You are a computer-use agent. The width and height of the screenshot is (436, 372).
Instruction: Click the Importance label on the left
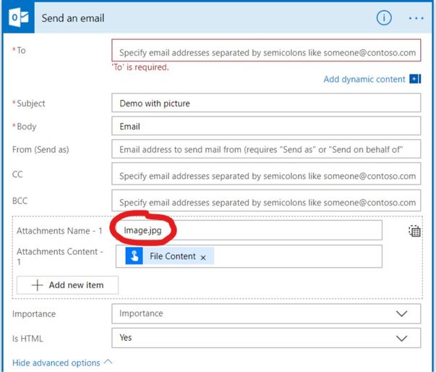[x=34, y=314]
